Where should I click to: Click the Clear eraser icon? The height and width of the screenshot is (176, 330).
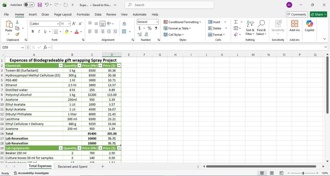pos(236,34)
